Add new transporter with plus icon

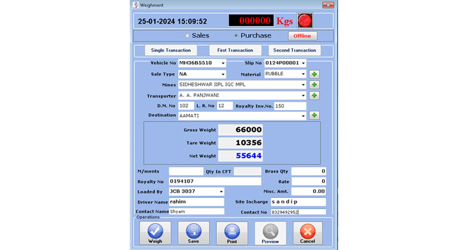tap(315, 95)
